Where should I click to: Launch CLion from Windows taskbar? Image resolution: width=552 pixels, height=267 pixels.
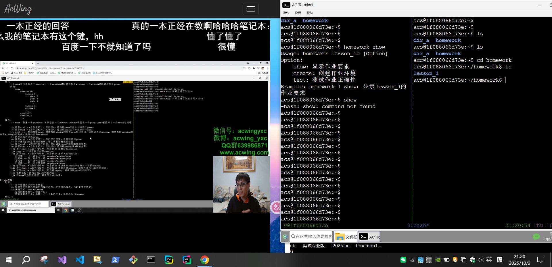(x=187, y=260)
